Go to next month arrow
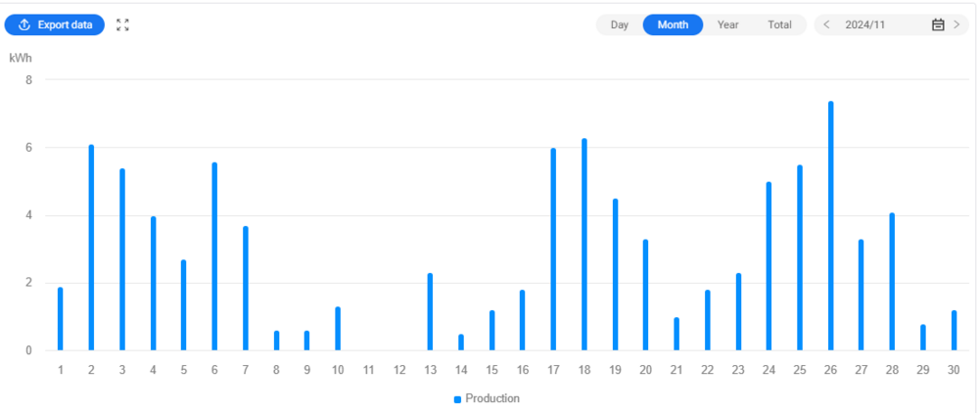 pos(956,24)
